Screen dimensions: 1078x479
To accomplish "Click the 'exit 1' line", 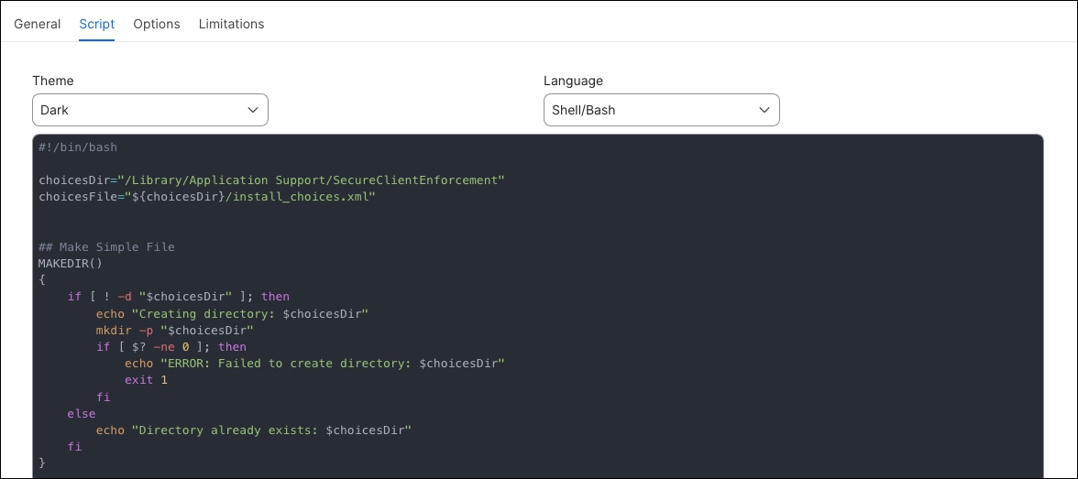I will 146,380.
